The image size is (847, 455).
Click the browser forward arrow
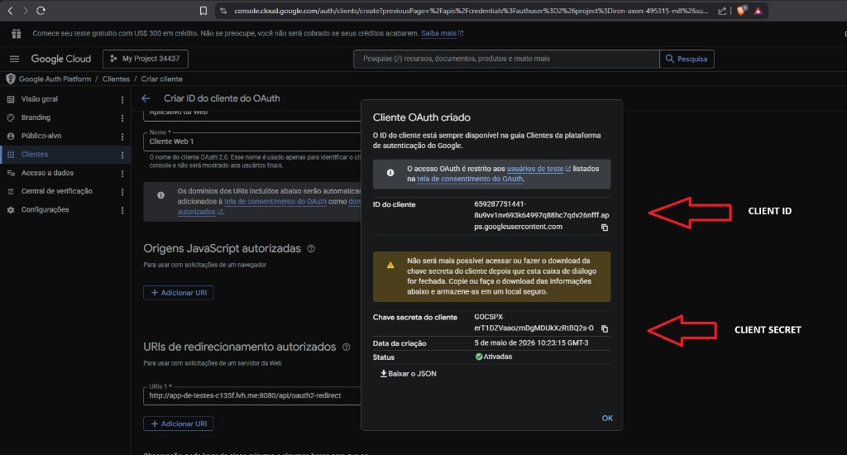click(25, 10)
